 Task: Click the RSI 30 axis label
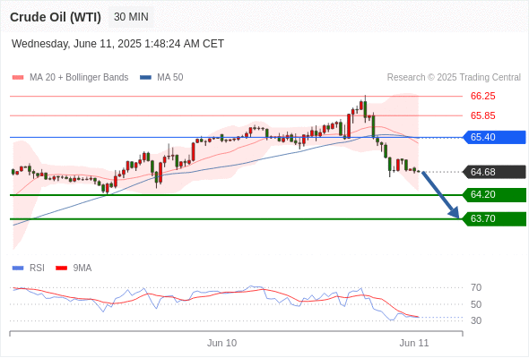pos(476,320)
